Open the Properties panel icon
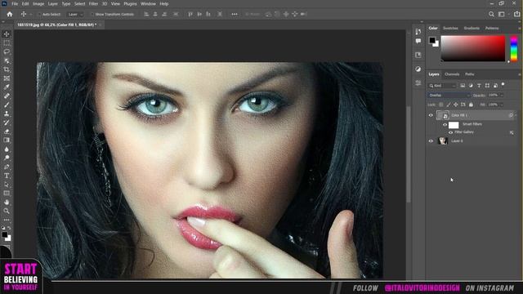 coord(418,83)
